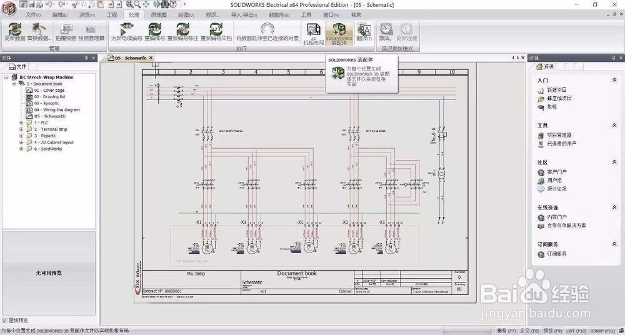The width and height of the screenshot is (625, 335).
Task: Collapse the 入门 (getting started) section
Action: [x=614, y=80]
